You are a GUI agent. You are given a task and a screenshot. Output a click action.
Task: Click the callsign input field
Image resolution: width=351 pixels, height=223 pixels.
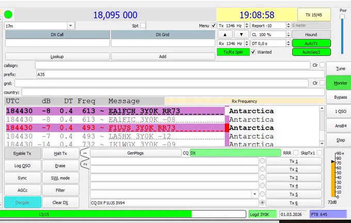172,65
